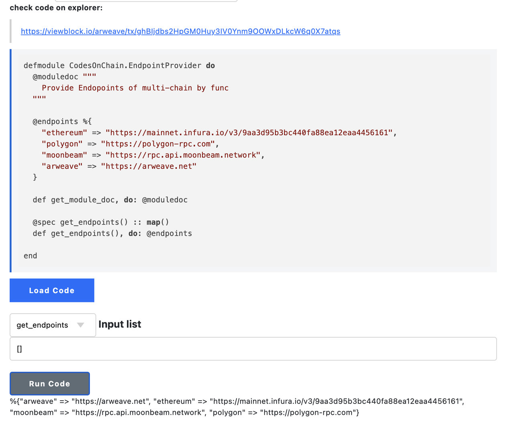Open the get_endpoints function dropdown

tap(53, 325)
